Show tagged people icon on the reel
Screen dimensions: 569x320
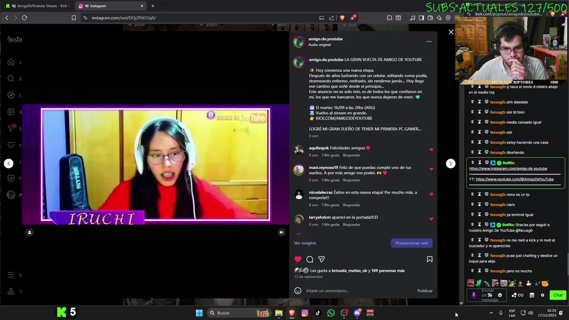(29, 232)
